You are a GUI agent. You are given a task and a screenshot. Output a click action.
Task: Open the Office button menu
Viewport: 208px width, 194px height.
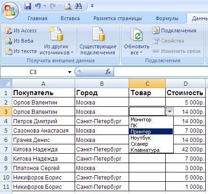tap(10, 11)
